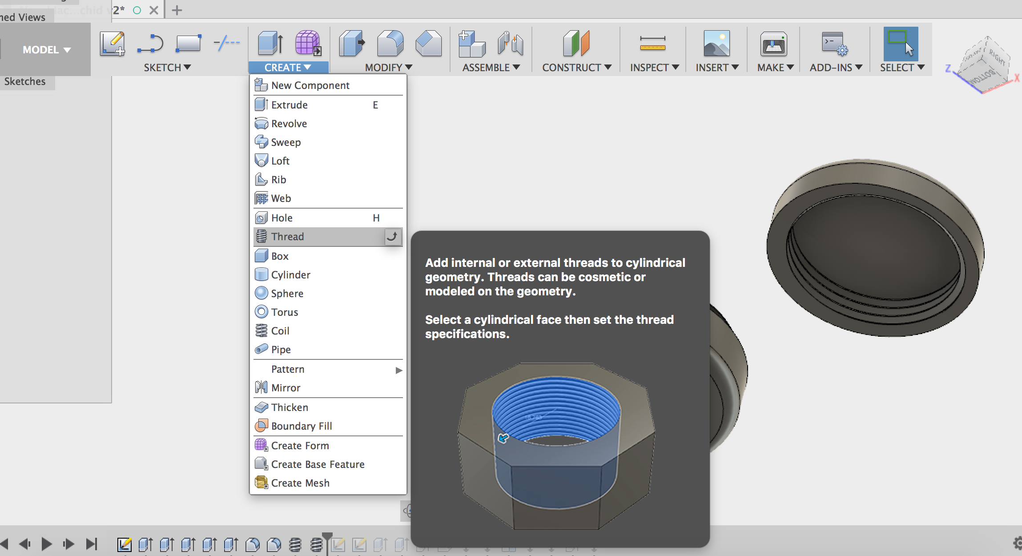This screenshot has width=1022, height=556.
Task: Choose Create Base Feature from the menu
Action: coord(328,464)
